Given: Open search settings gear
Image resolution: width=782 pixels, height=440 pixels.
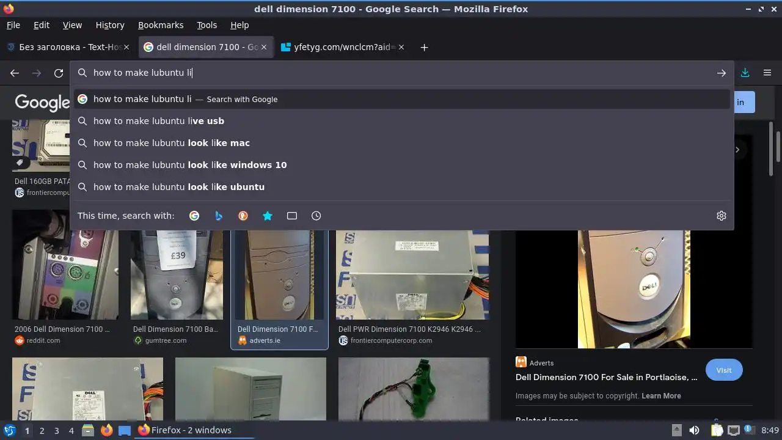Looking at the screenshot, I should click(x=722, y=216).
